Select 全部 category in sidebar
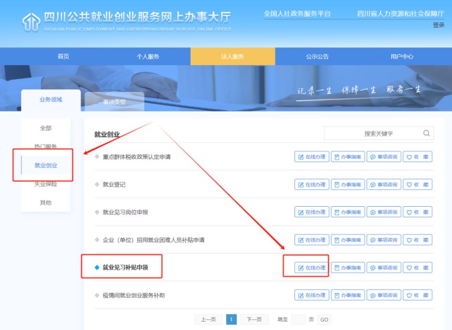The image size is (452, 330). click(46, 128)
